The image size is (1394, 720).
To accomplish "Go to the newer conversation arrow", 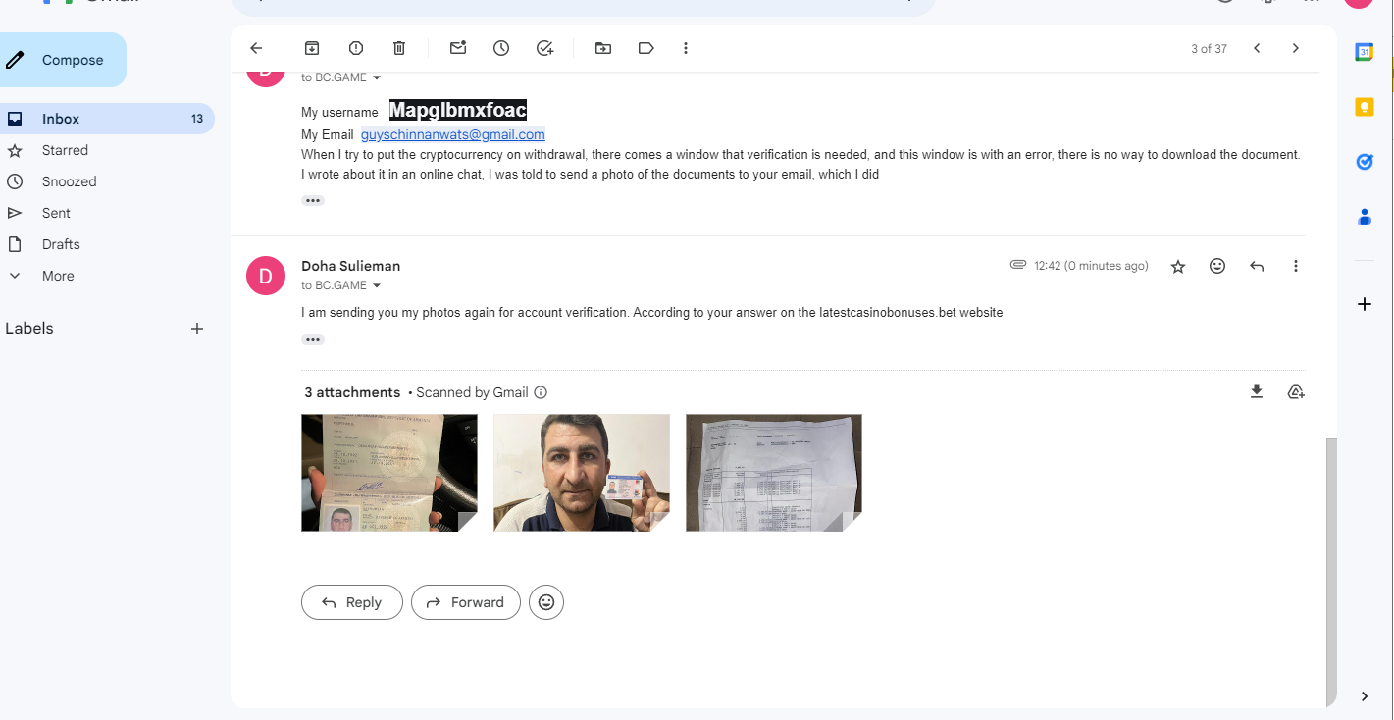I will 1257,48.
